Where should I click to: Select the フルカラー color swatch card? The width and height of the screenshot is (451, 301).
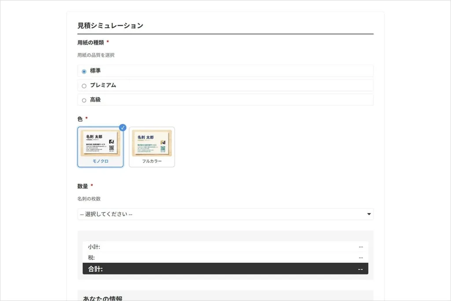point(152,147)
